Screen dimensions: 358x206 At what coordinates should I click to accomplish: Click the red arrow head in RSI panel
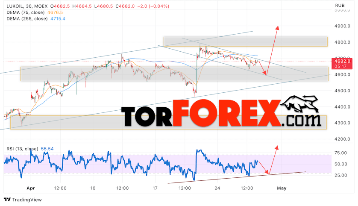click(277, 147)
